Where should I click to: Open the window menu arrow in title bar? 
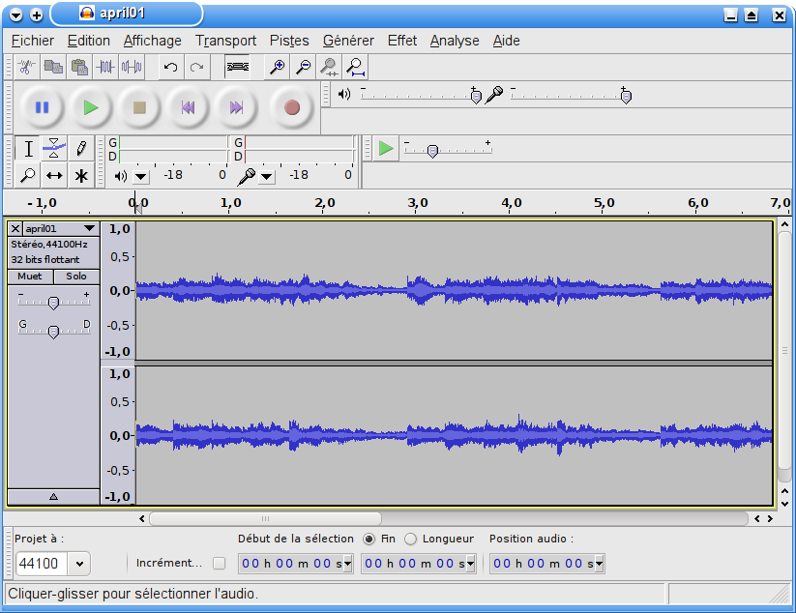[x=16, y=15]
